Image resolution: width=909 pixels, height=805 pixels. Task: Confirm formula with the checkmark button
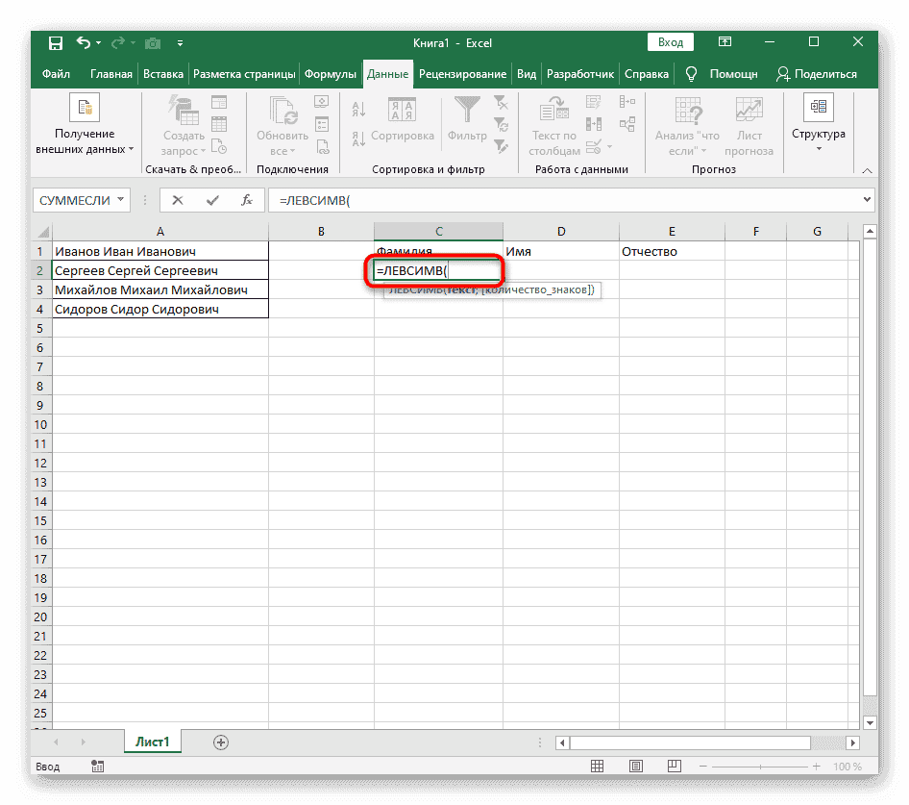click(x=212, y=200)
